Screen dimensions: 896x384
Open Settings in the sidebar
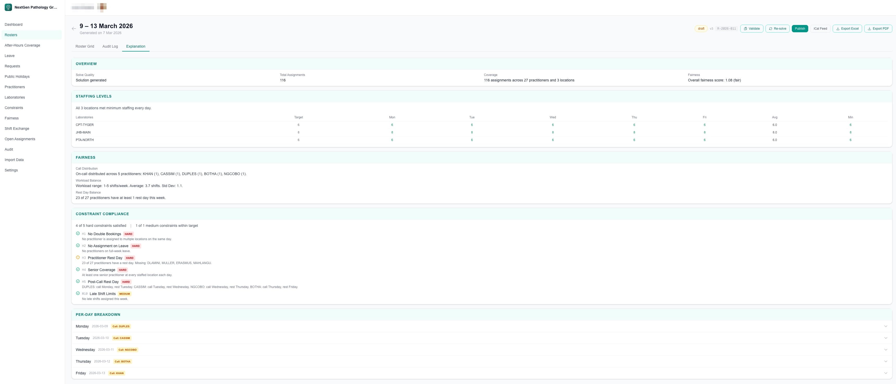click(32, 171)
